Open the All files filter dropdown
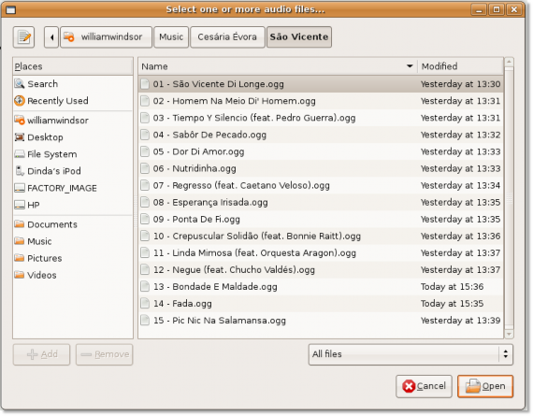 tap(411, 354)
